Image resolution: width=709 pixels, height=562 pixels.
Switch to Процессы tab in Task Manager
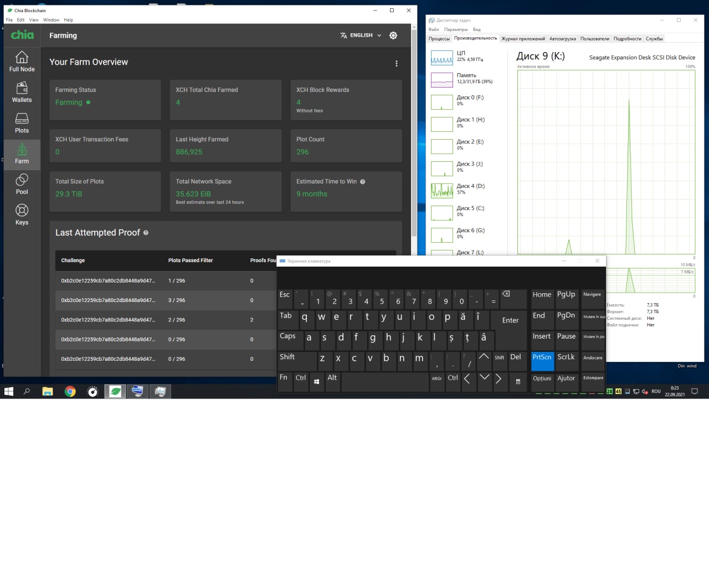(439, 39)
